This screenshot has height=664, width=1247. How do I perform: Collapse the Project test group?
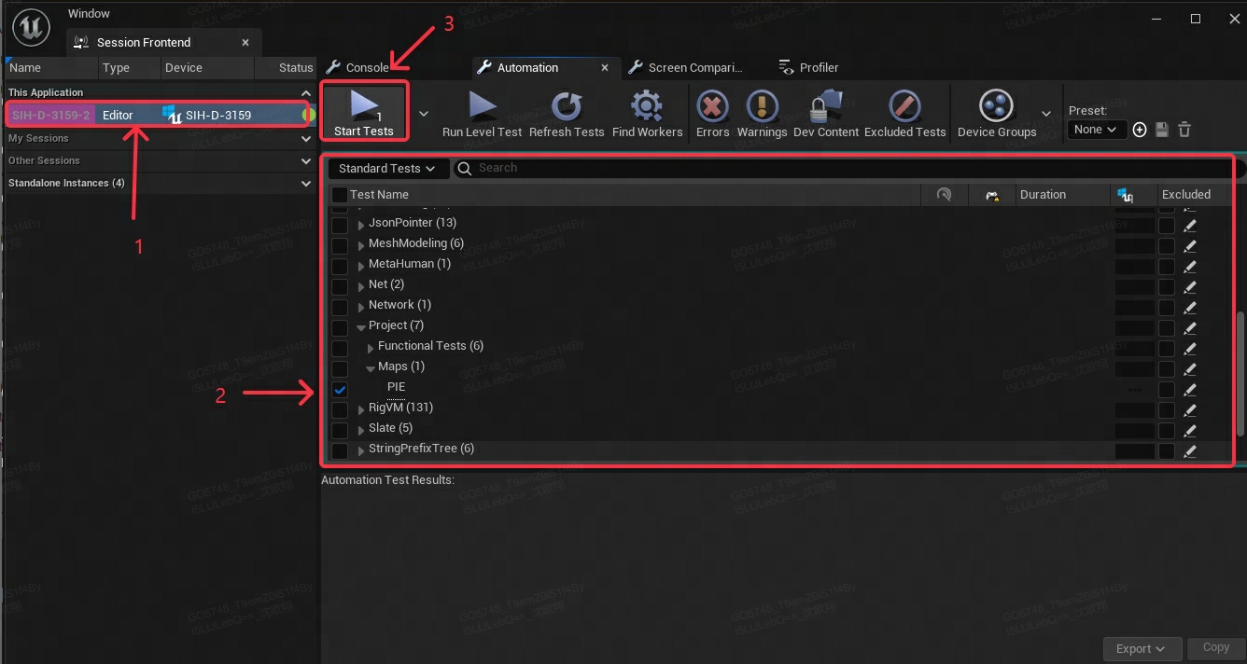tap(361, 327)
